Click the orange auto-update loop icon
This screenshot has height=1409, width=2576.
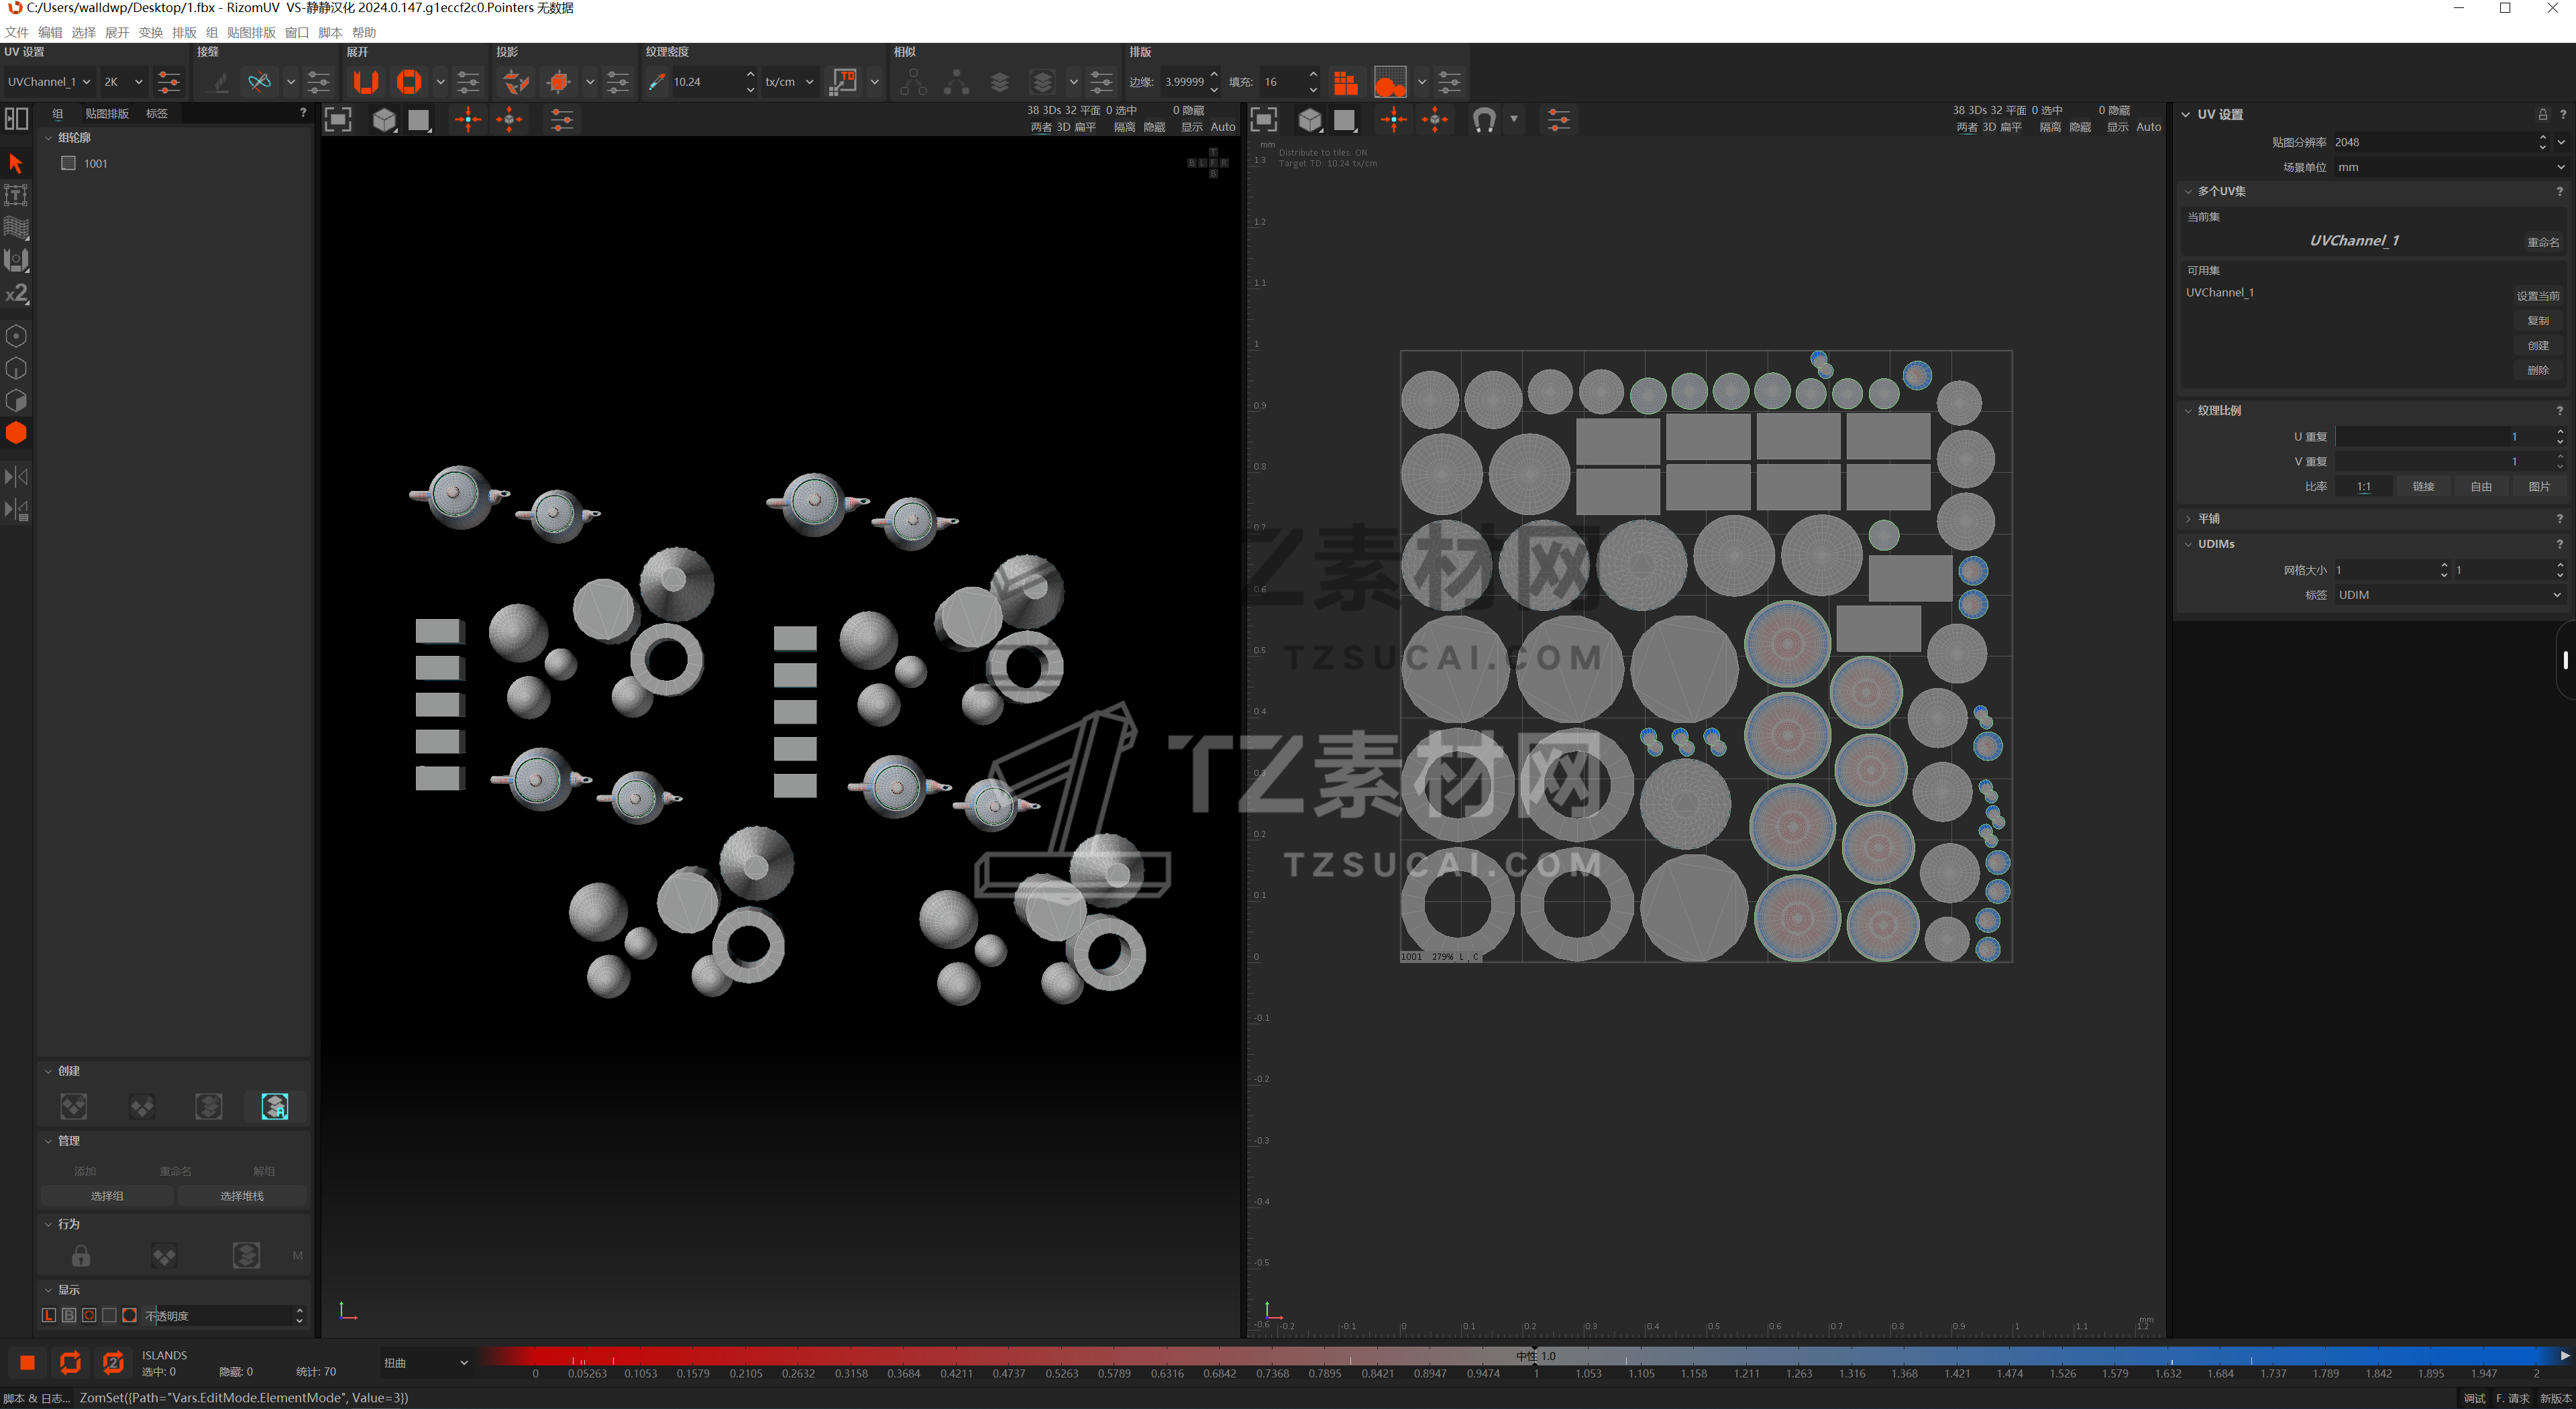pyautogui.click(x=70, y=1362)
